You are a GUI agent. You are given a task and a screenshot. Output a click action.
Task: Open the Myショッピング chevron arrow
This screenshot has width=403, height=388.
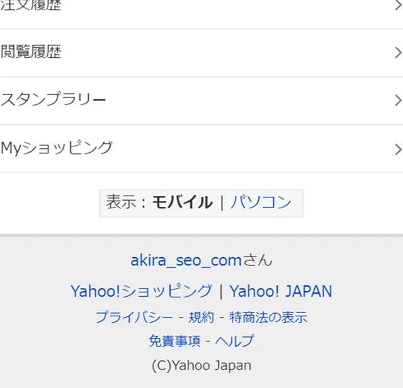point(399,149)
